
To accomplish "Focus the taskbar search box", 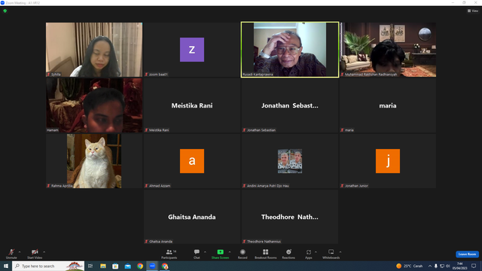I will (x=48, y=266).
